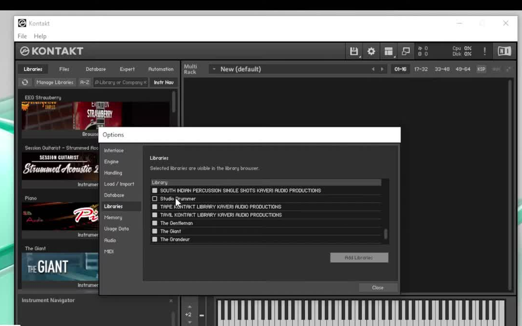522x326 pixels.
Task: Open the Help menu
Action: click(40, 36)
